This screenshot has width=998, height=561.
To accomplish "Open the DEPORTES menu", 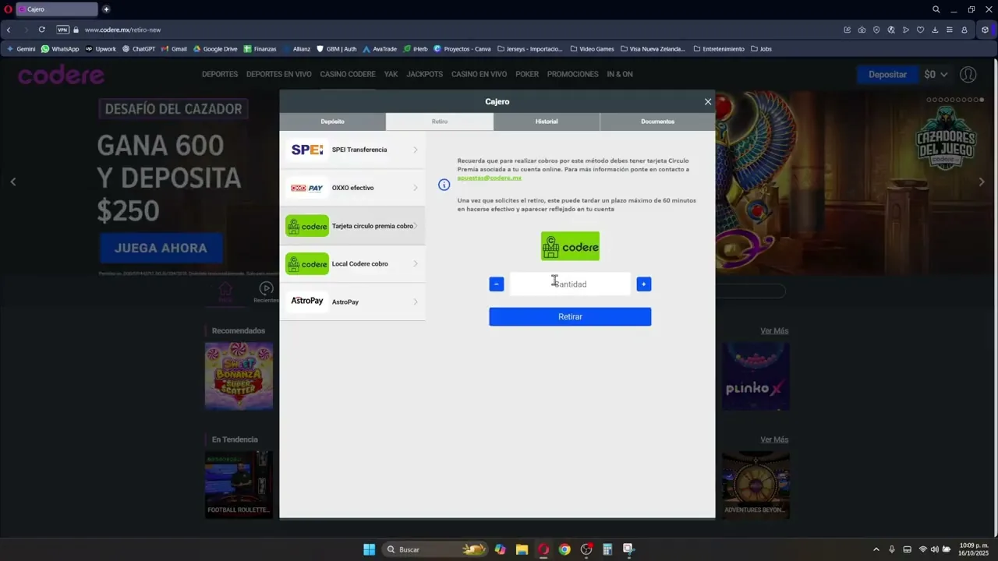I will pos(220,74).
